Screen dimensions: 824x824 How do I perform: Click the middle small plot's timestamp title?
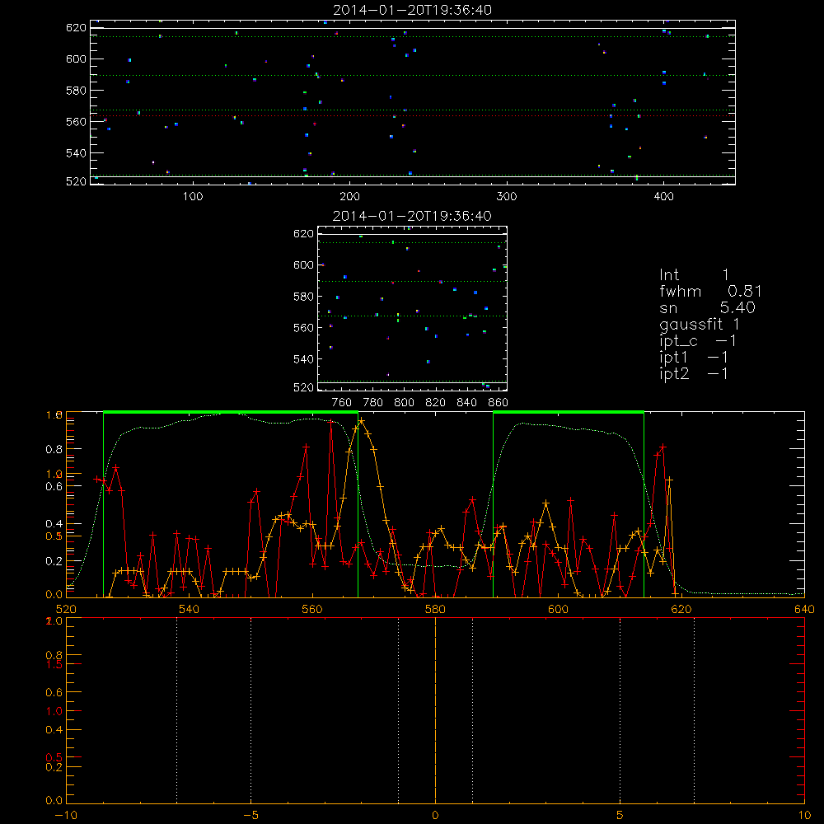click(x=413, y=216)
